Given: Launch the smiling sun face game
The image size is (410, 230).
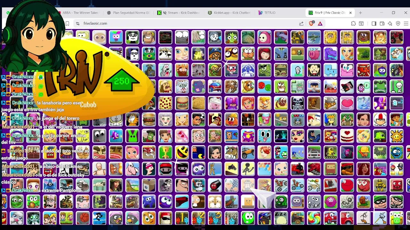Looking at the screenshot, I should click(397, 136).
